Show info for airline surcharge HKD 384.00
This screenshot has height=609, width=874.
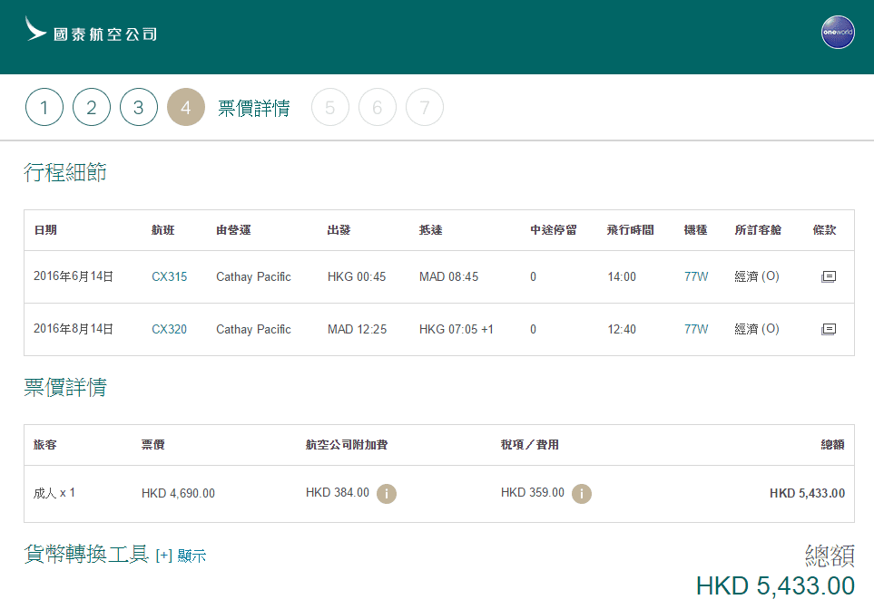pos(387,493)
